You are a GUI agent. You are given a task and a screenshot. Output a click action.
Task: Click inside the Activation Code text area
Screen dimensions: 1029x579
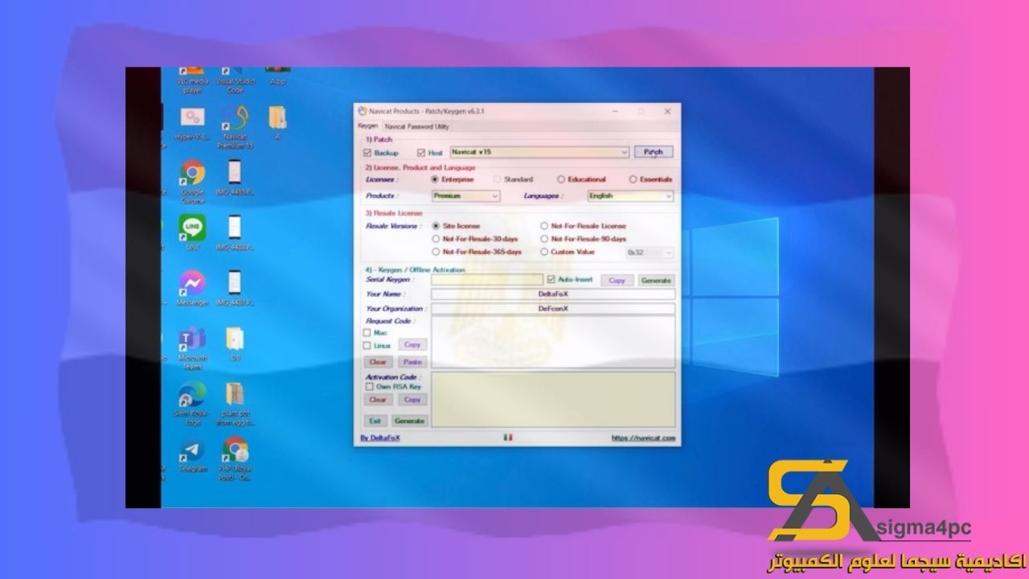[x=553, y=399]
